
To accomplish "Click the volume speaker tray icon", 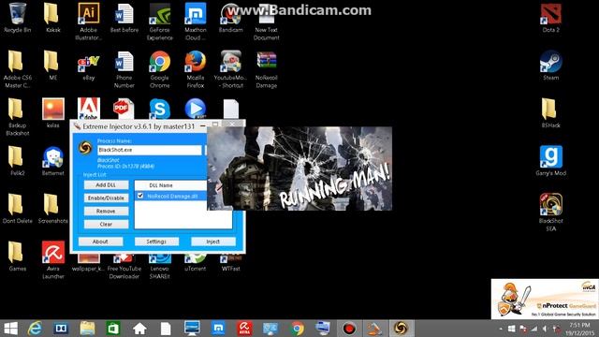I will (x=545, y=329).
